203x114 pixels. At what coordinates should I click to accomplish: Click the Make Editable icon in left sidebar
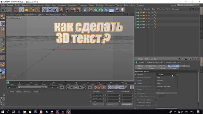pos(3,17)
